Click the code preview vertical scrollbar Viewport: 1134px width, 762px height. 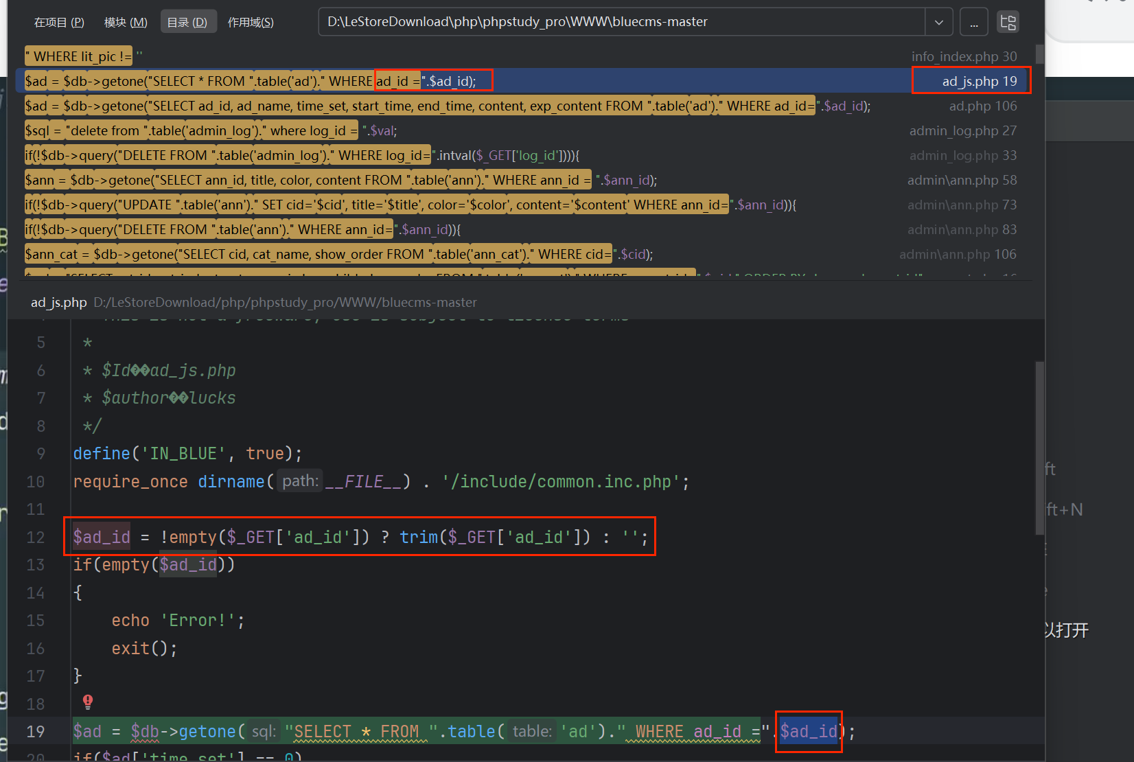[1039, 446]
